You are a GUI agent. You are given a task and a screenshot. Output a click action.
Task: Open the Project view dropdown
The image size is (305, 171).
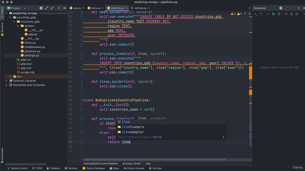coord(25,8)
